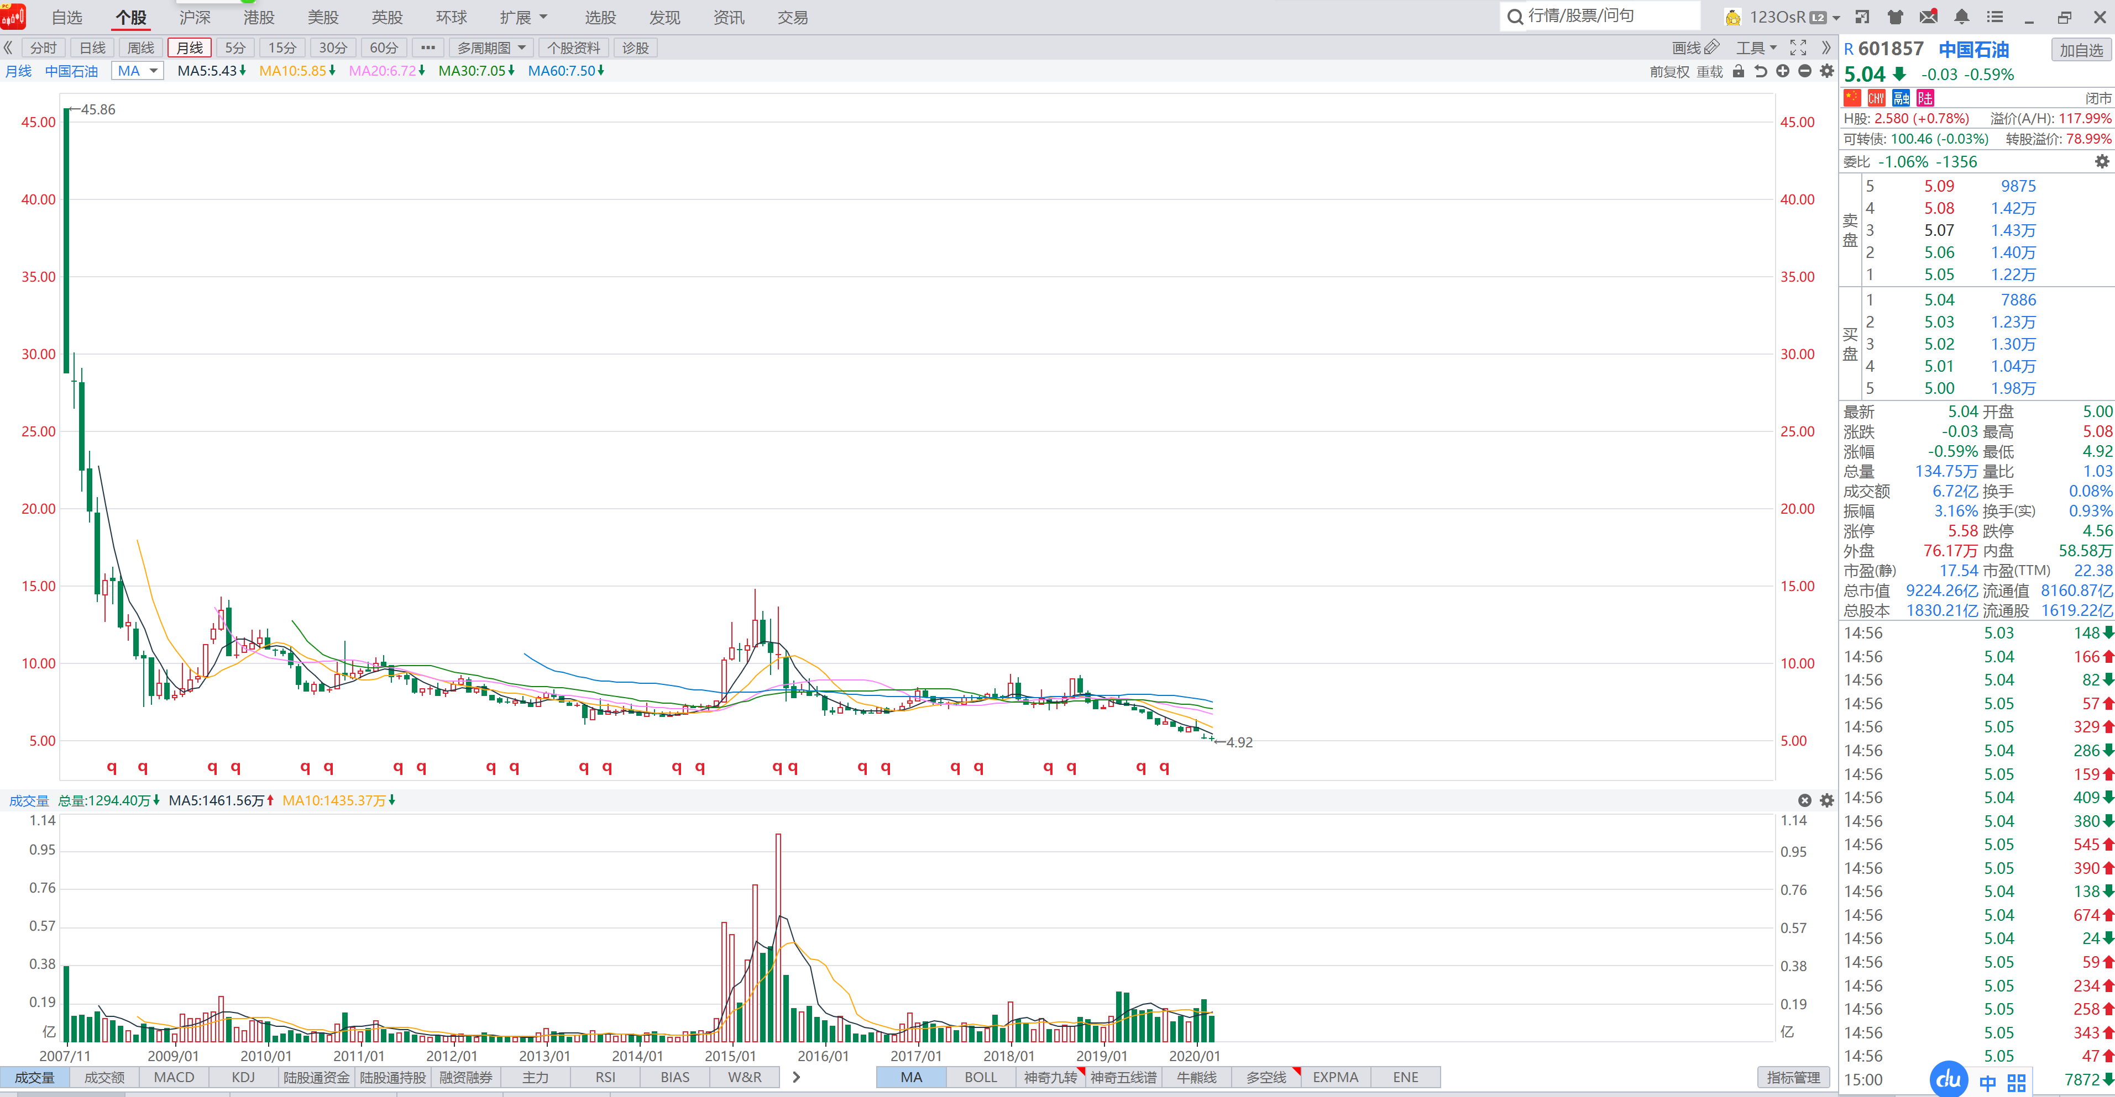Click the search magnifier icon

coord(1515,17)
